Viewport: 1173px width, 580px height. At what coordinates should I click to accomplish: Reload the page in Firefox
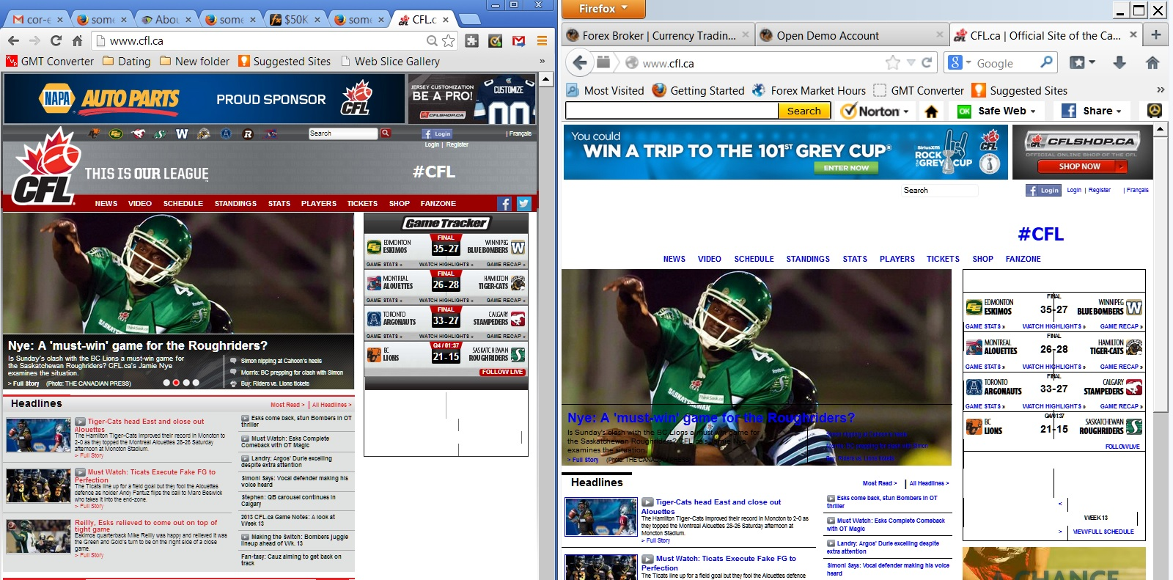click(x=927, y=63)
